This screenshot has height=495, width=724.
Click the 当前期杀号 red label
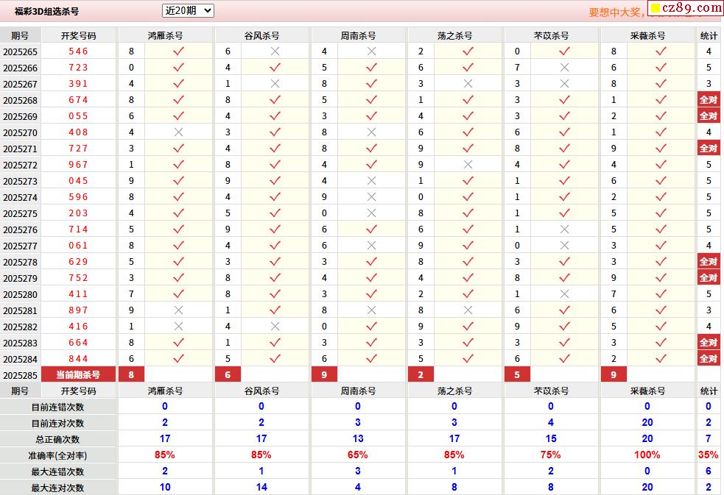tap(79, 374)
